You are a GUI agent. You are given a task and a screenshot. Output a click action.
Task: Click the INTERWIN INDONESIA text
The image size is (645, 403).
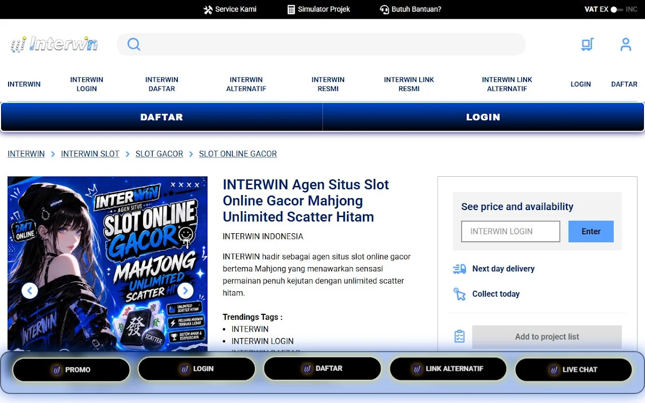point(263,236)
